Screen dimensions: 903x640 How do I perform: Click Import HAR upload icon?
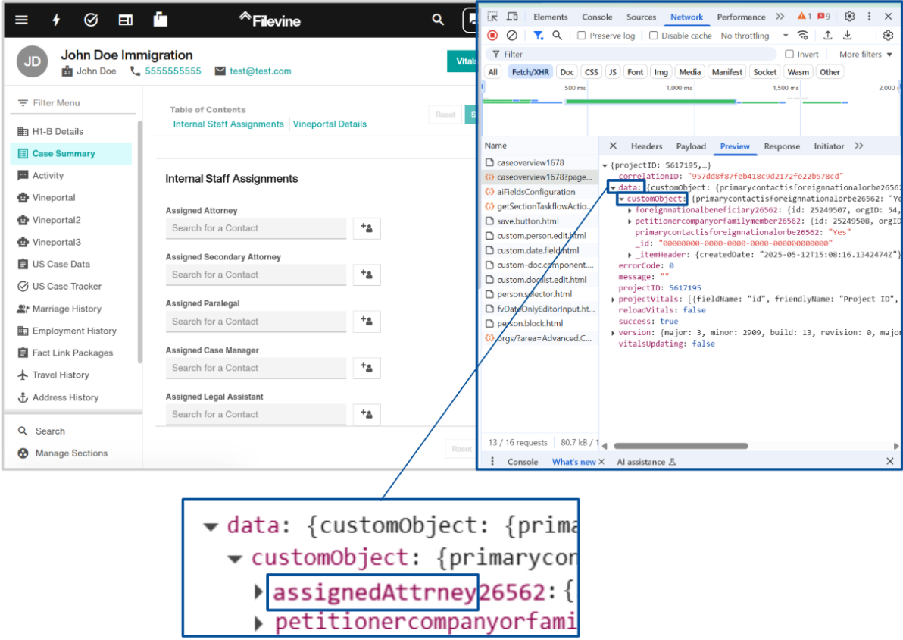pos(827,35)
